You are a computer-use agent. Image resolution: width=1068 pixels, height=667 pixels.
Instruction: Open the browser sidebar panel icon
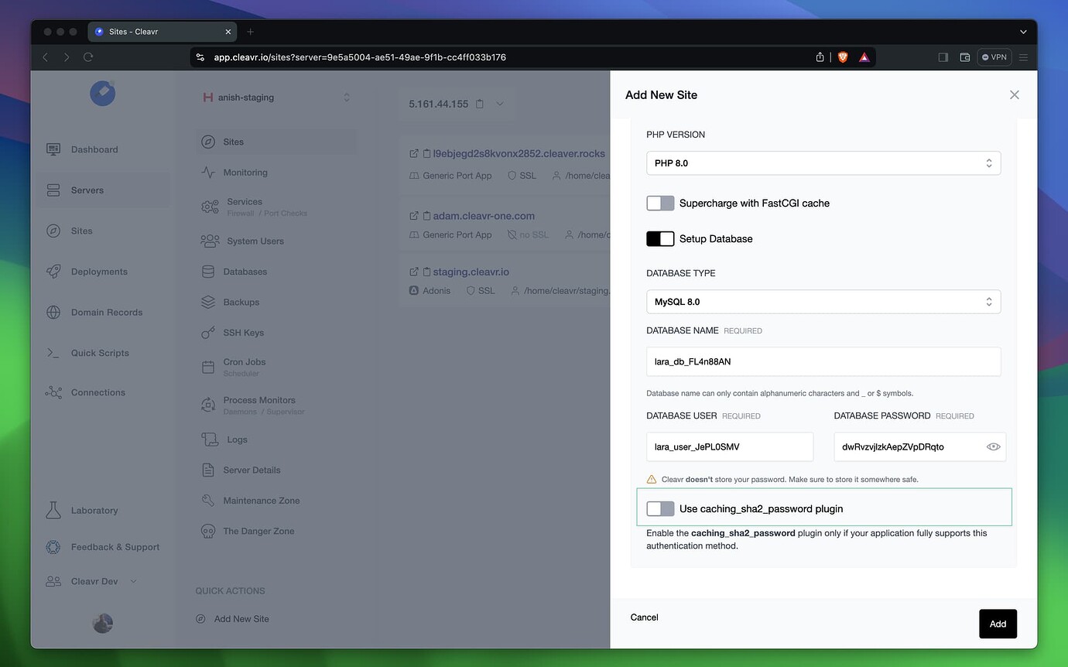tap(943, 57)
